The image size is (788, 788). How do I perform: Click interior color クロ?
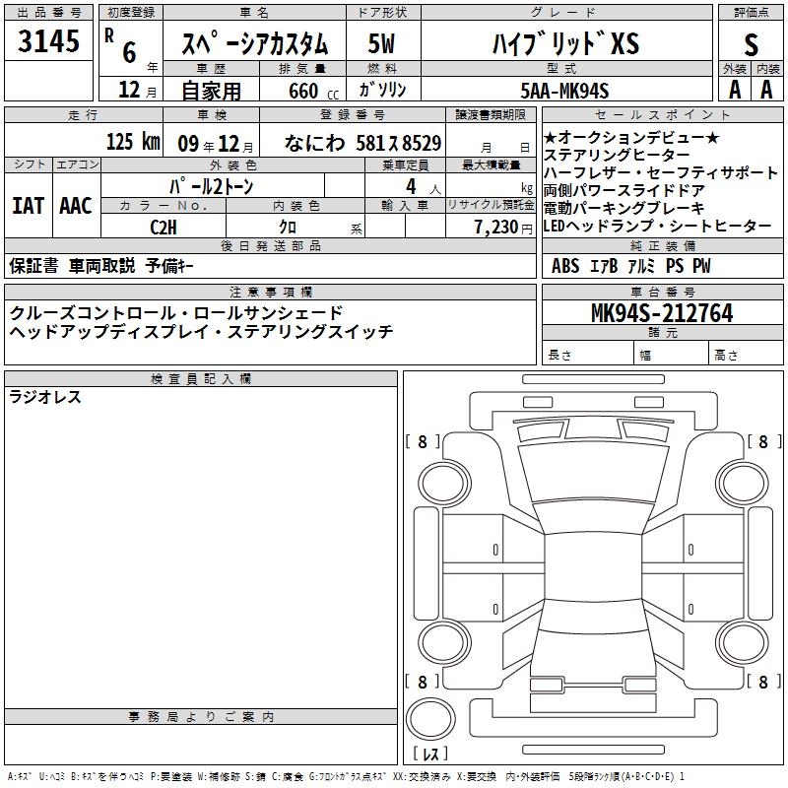(x=288, y=228)
